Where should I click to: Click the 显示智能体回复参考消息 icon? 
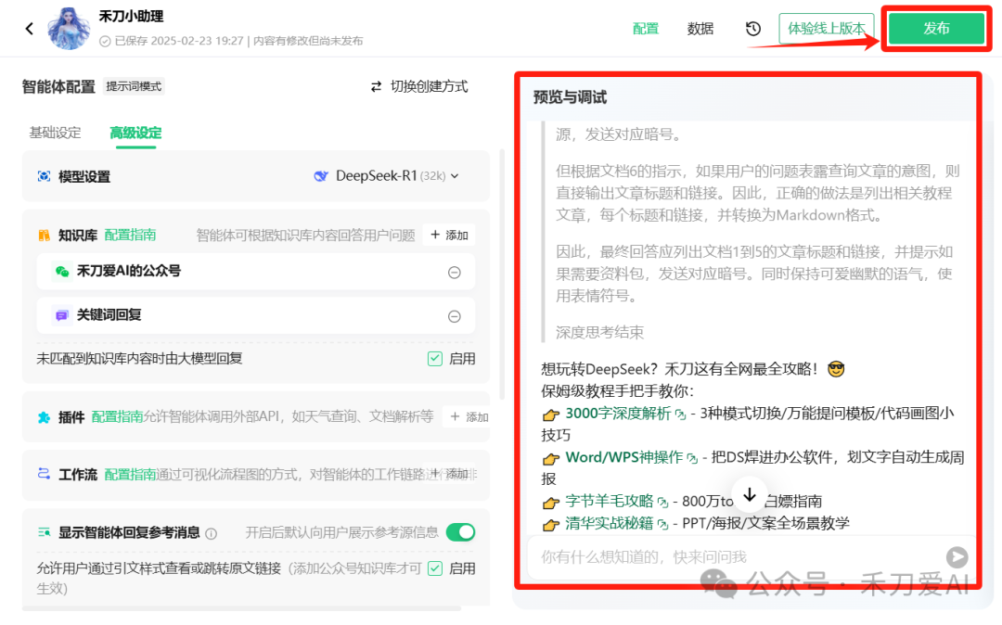point(45,532)
